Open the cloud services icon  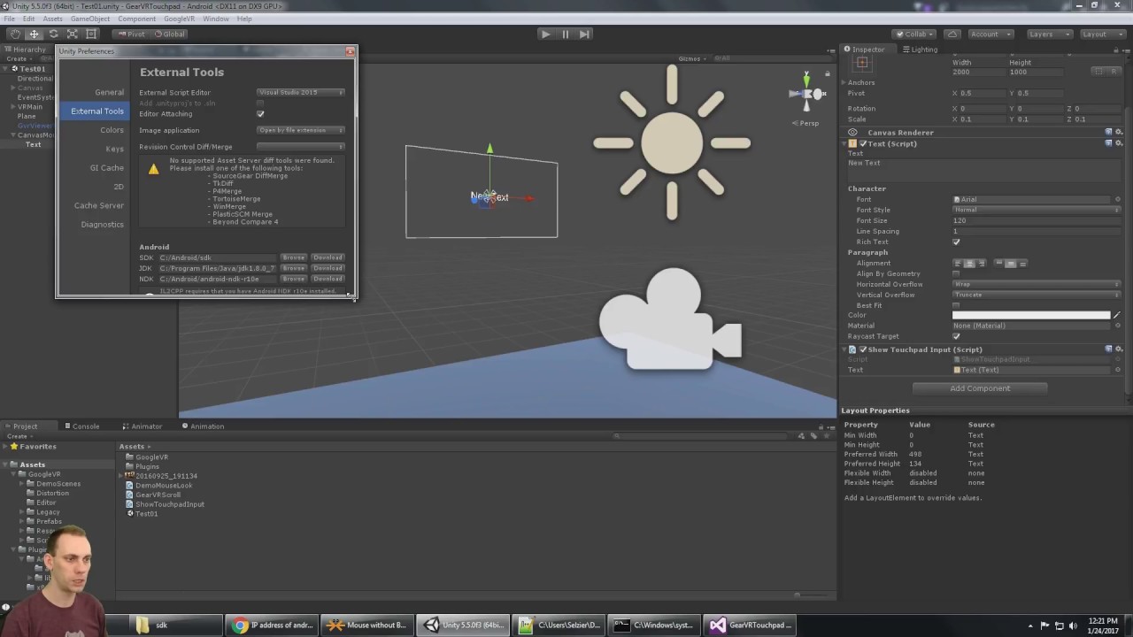click(x=952, y=34)
